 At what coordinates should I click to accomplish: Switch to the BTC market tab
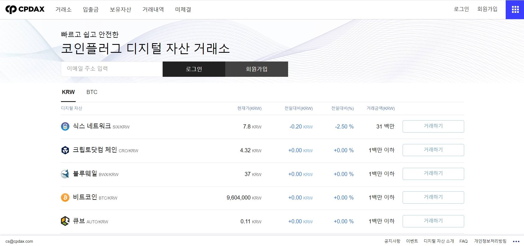[92, 92]
